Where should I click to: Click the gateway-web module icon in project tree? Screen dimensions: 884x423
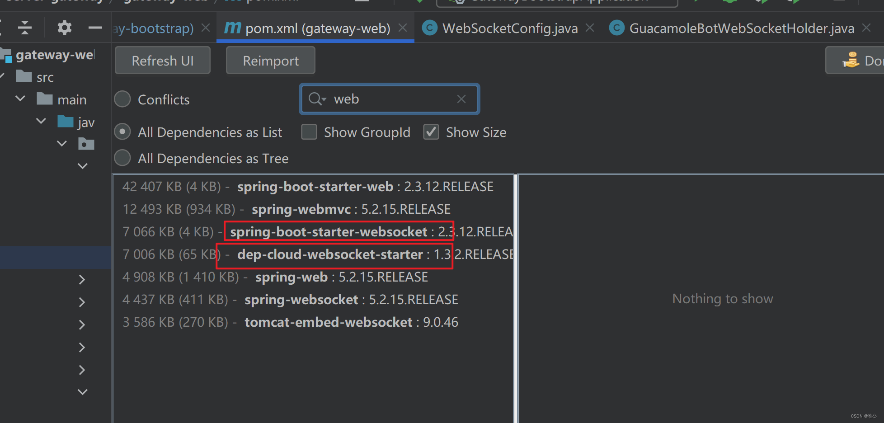[6, 55]
